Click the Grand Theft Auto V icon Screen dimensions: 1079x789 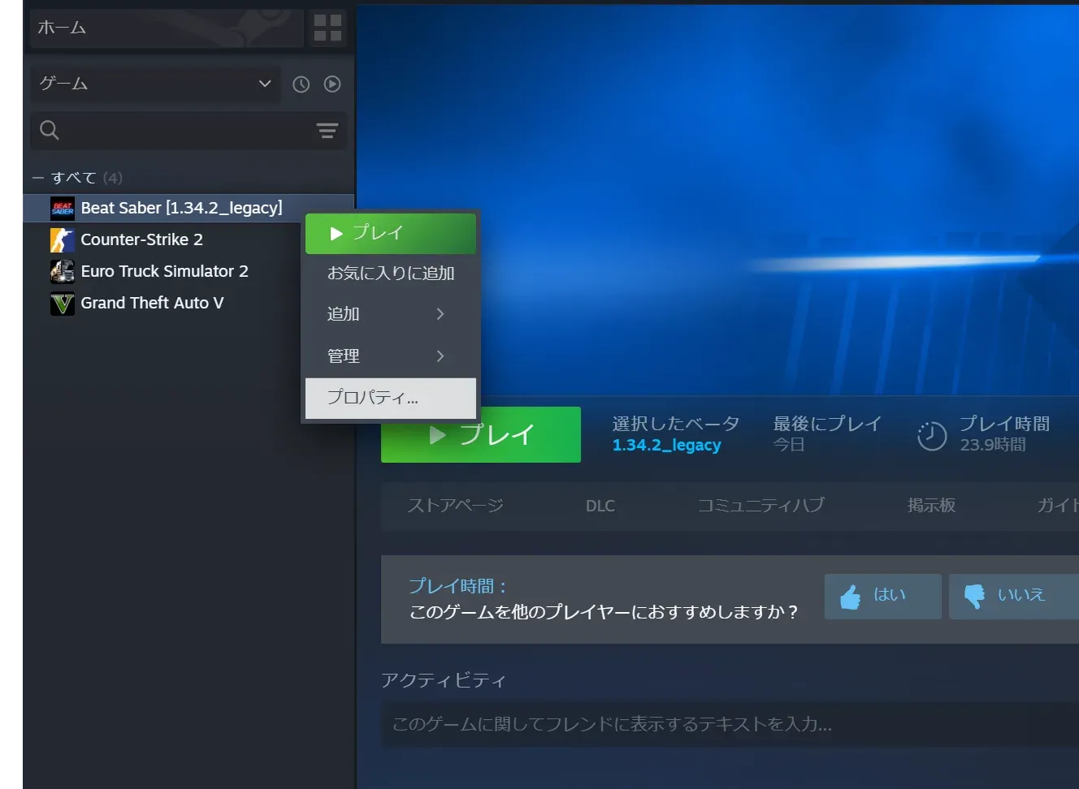62,303
